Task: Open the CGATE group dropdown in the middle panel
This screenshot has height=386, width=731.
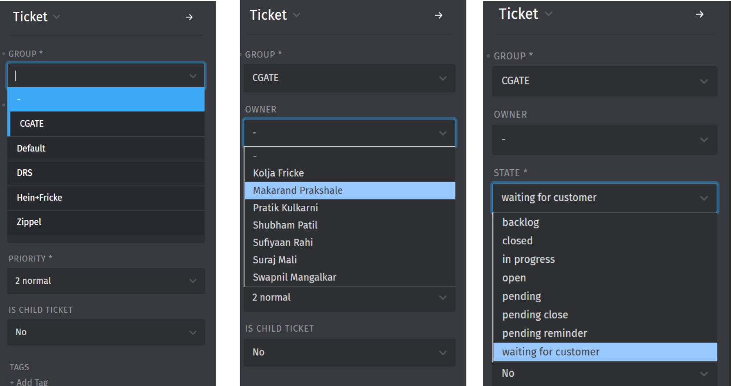Action: pos(349,78)
